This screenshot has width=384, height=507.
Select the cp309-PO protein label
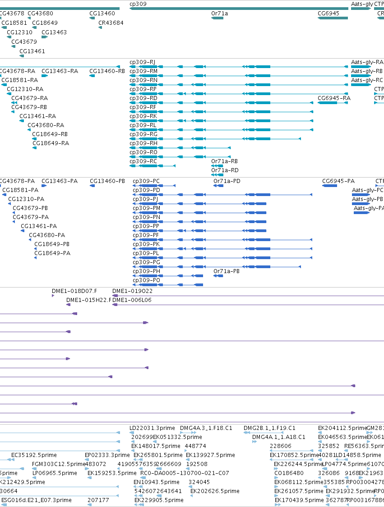pyautogui.click(x=146, y=280)
